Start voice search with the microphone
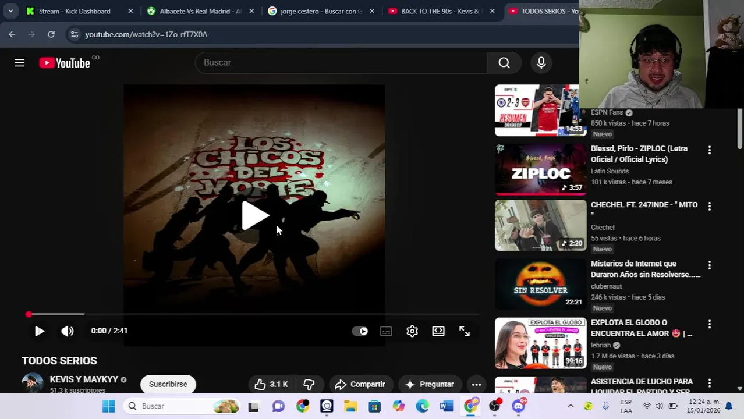Image resolution: width=744 pixels, height=419 pixels. [541, 63]
